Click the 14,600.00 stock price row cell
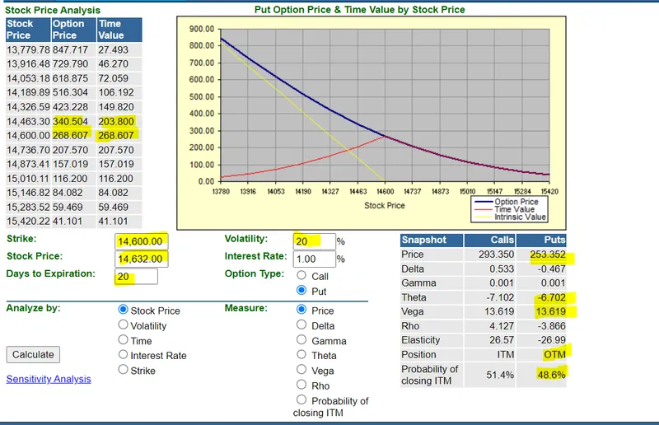Image resolution: width=659 pixels, height=425 pixels. [x=28, y=135]
